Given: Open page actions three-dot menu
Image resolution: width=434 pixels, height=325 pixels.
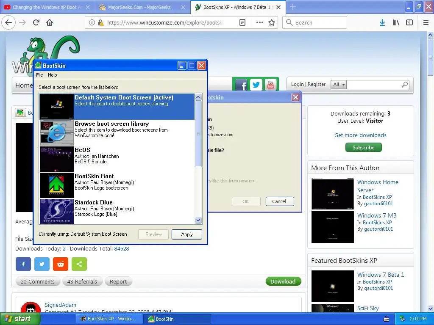Looking at the screenshot, I should tap(260, 23).
